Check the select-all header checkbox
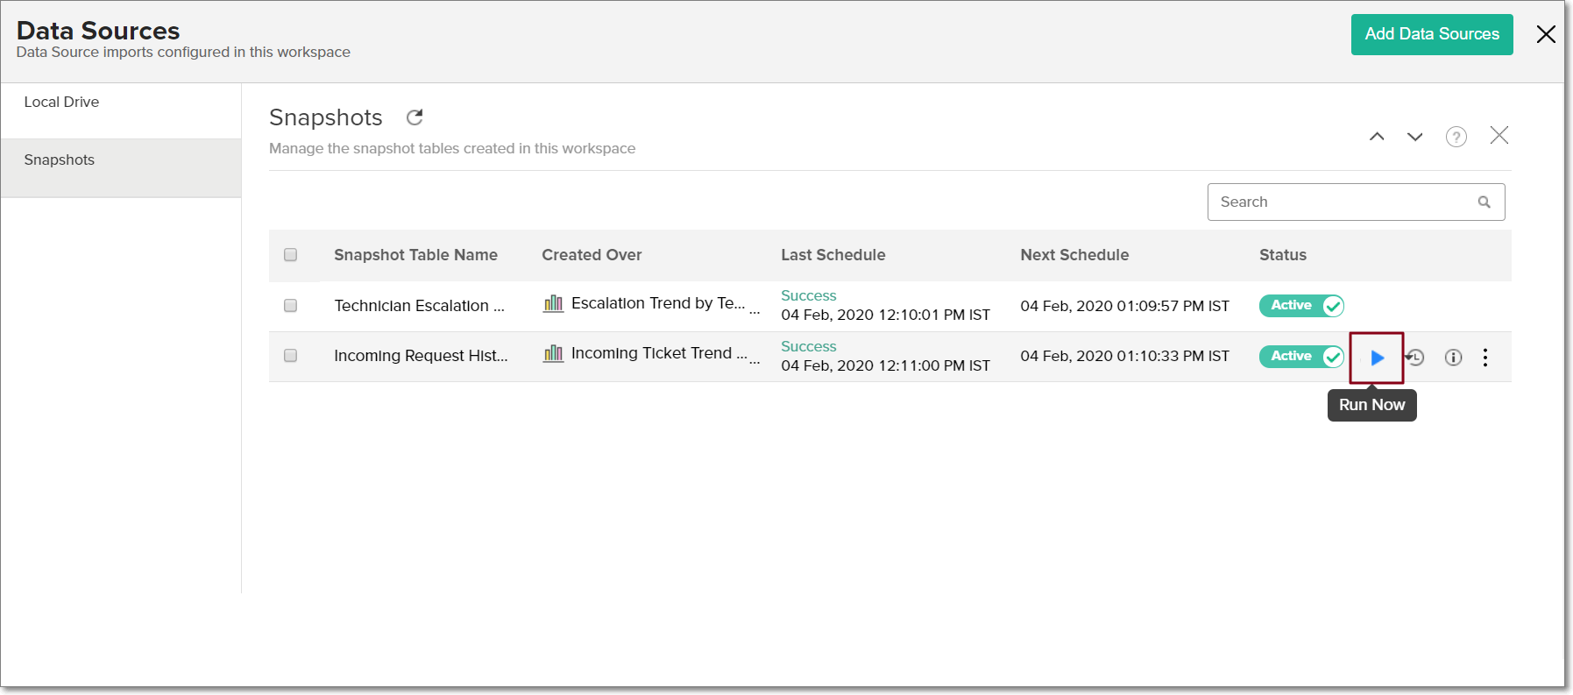This screenshot has width=1573, height=695. tap(291, 255)
